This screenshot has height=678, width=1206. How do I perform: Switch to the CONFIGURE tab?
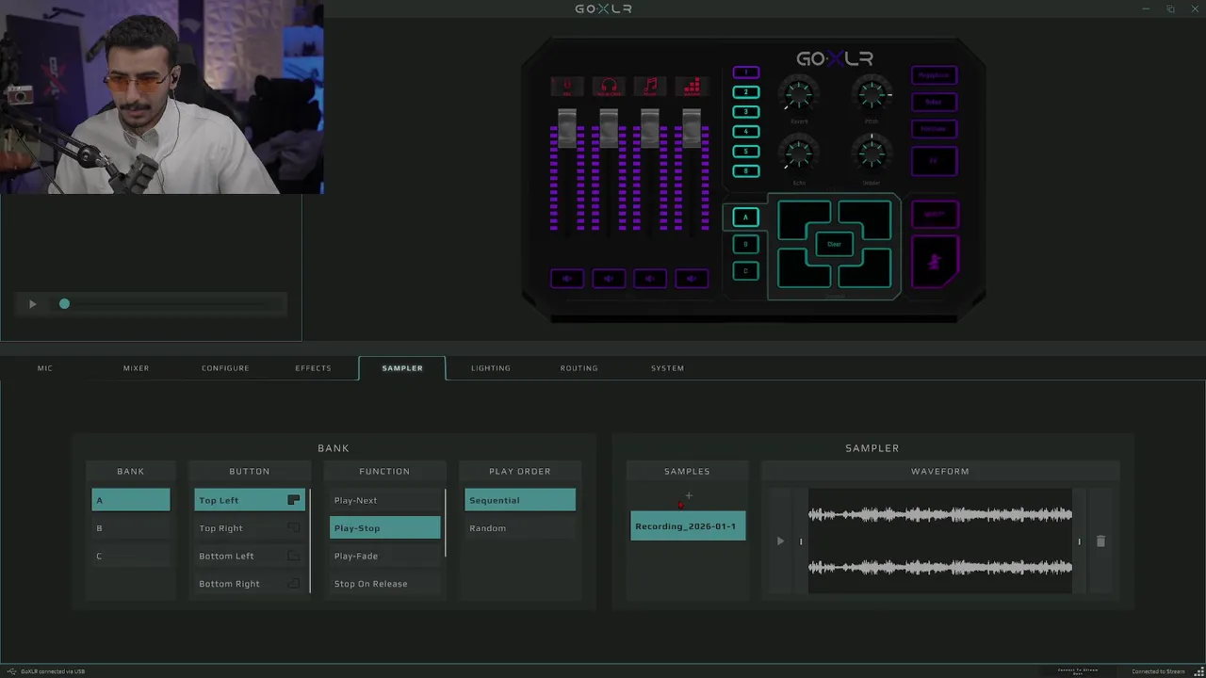pyautogui.click(x=225, y=368)
